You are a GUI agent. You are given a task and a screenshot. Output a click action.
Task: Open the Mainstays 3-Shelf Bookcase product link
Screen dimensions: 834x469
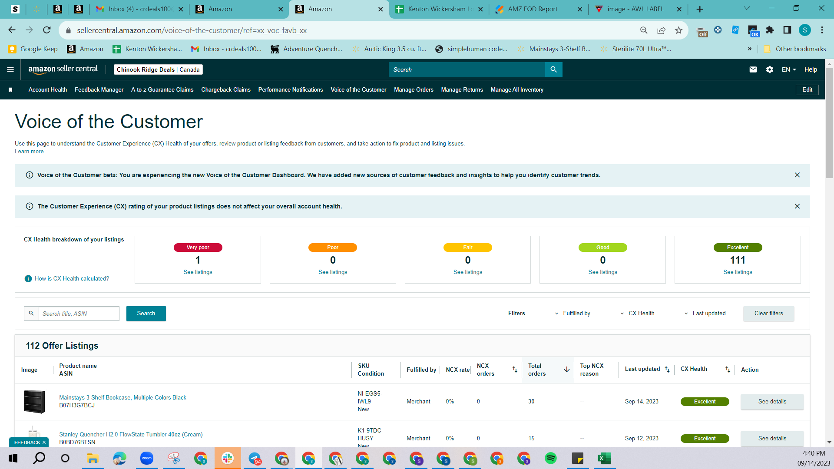(122, 398)
